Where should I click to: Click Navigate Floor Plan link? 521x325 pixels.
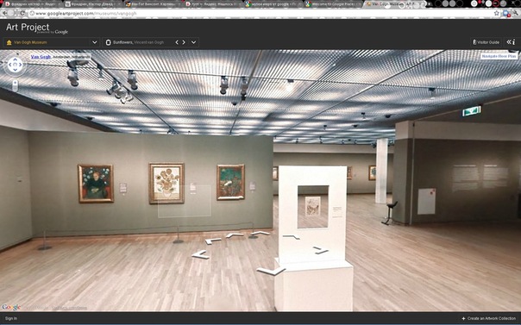point(499,56)
